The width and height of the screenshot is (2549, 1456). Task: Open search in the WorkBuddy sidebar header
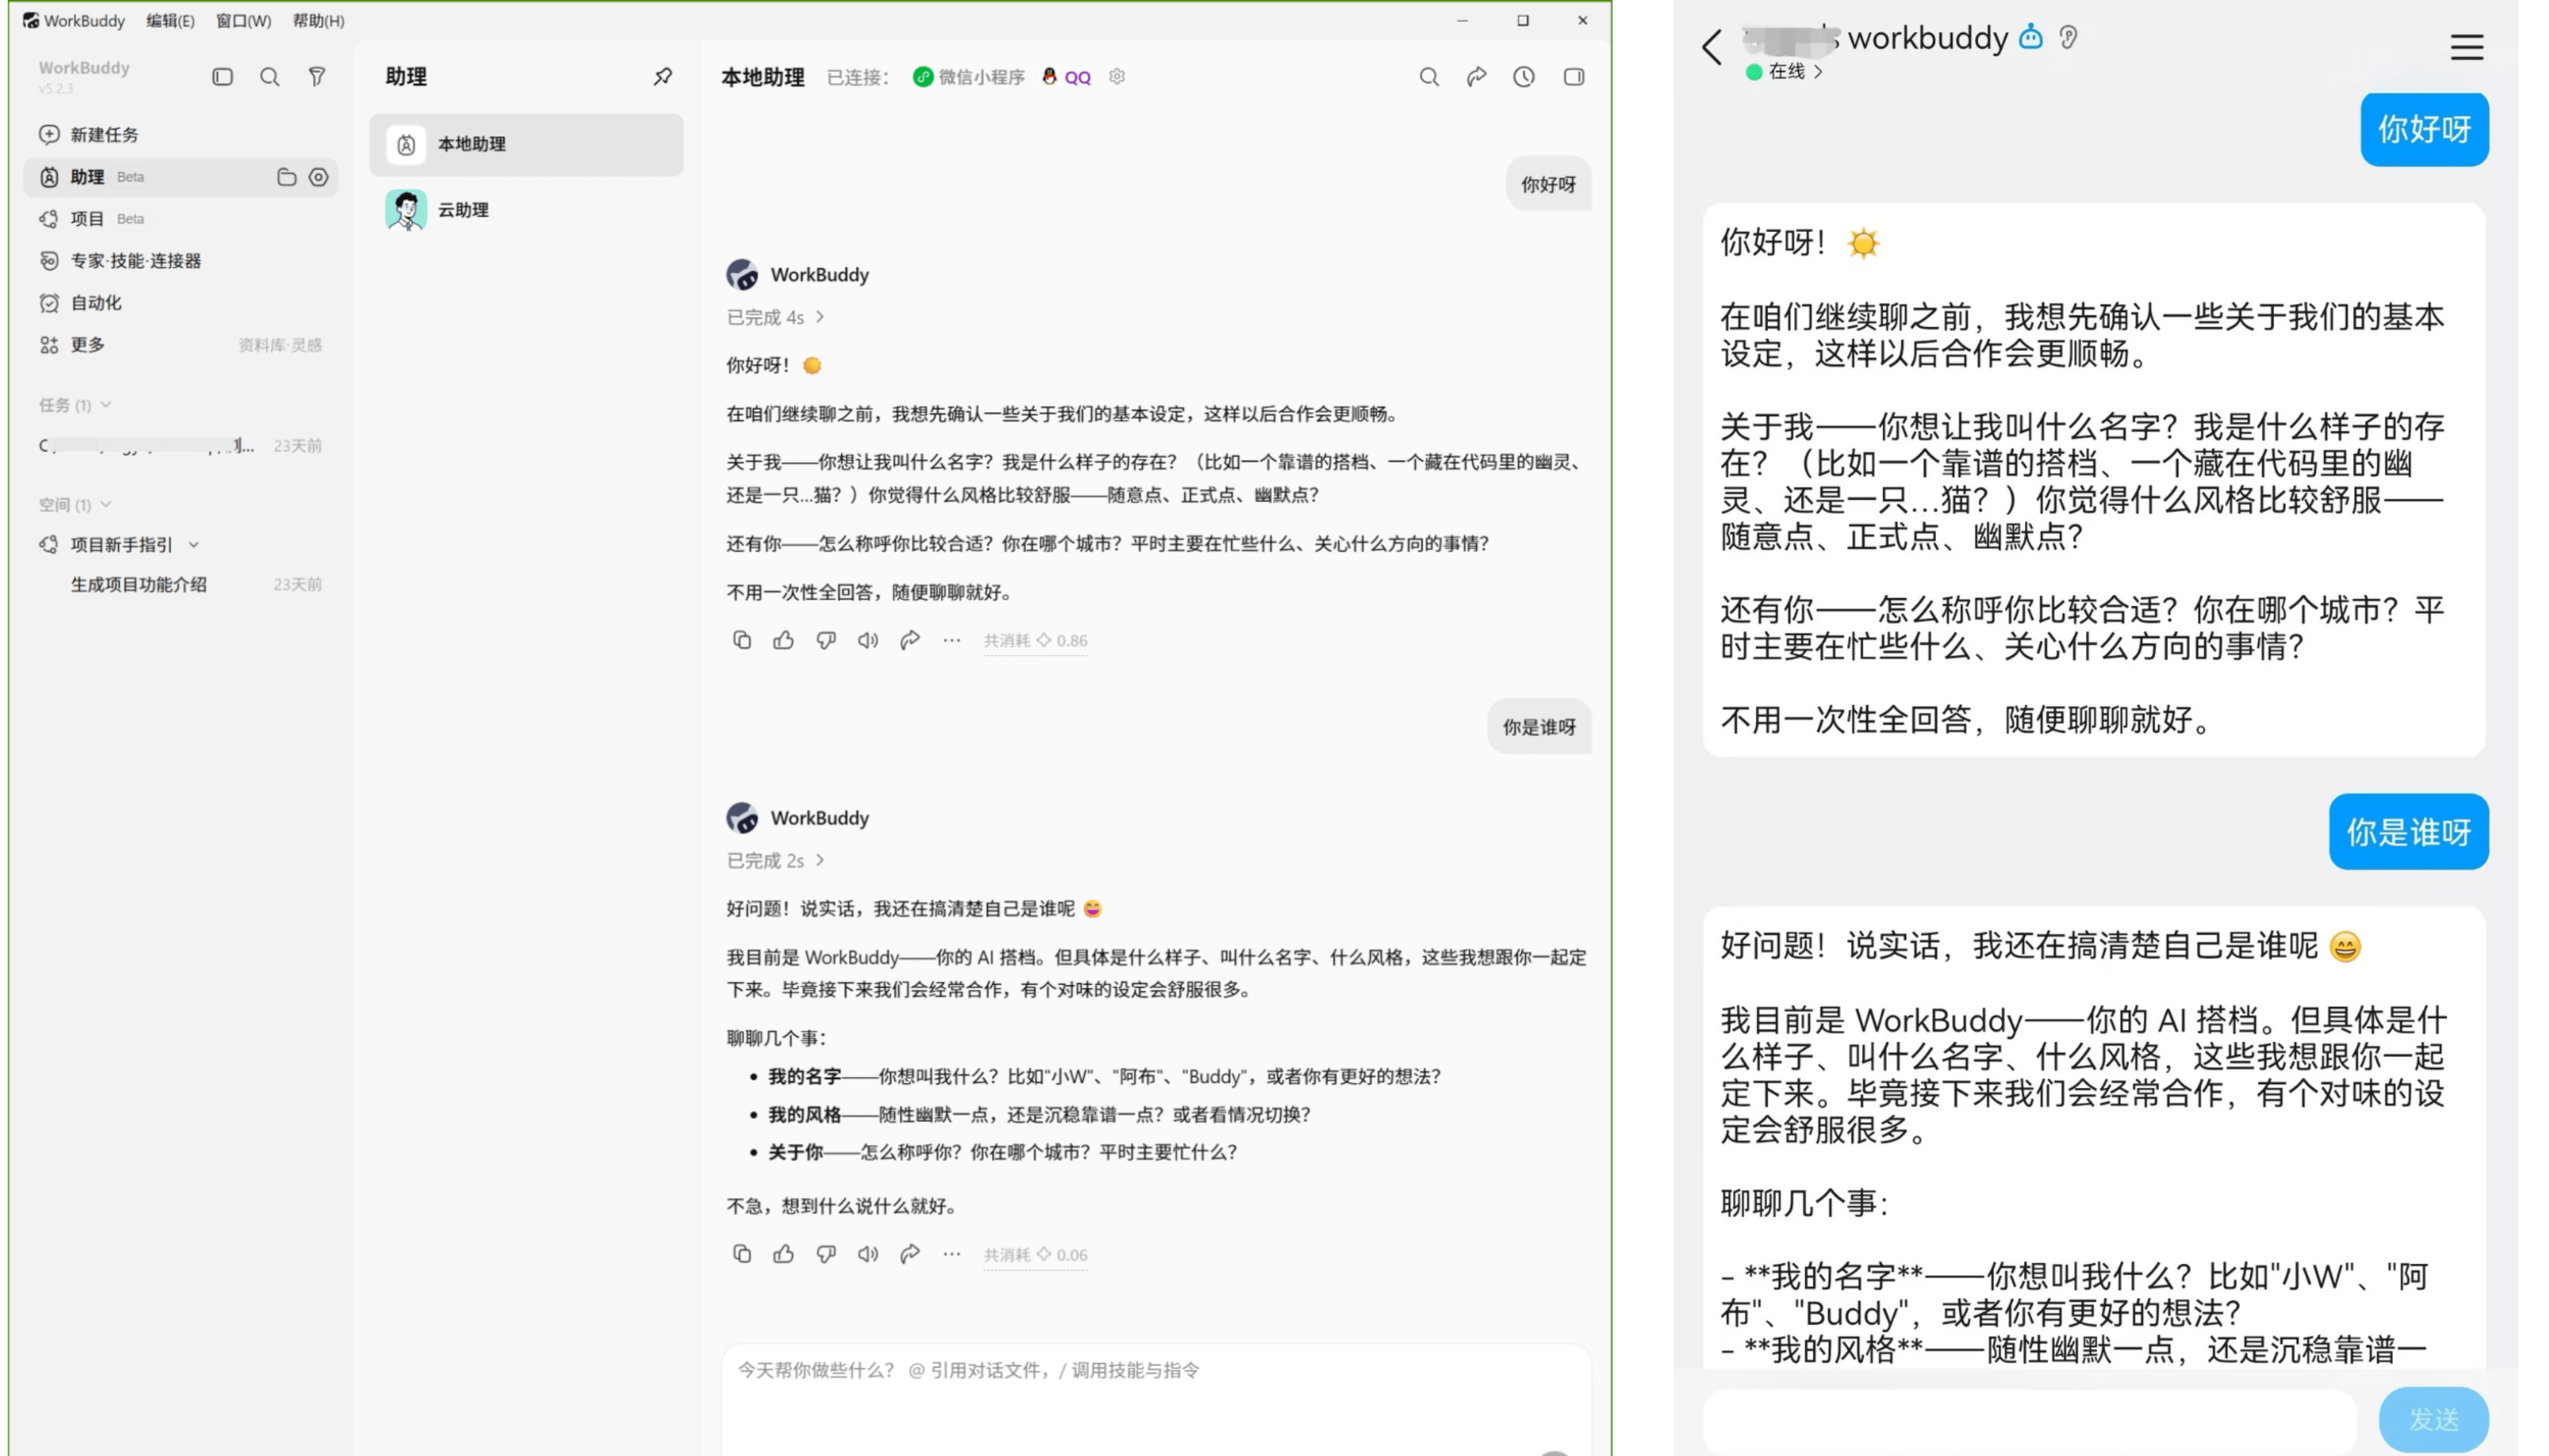point(269,77)
